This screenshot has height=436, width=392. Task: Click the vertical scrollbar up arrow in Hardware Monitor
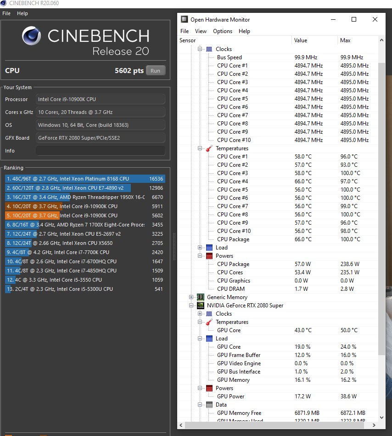(x=382, y=40)
